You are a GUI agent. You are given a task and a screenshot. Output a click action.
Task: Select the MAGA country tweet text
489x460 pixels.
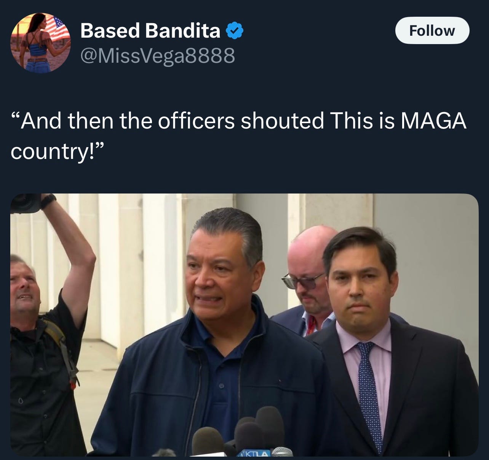239,136
